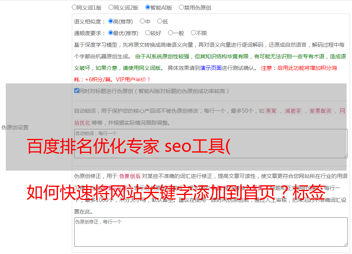Click the 燕窝 example keyword

click(x=271, y=111)
